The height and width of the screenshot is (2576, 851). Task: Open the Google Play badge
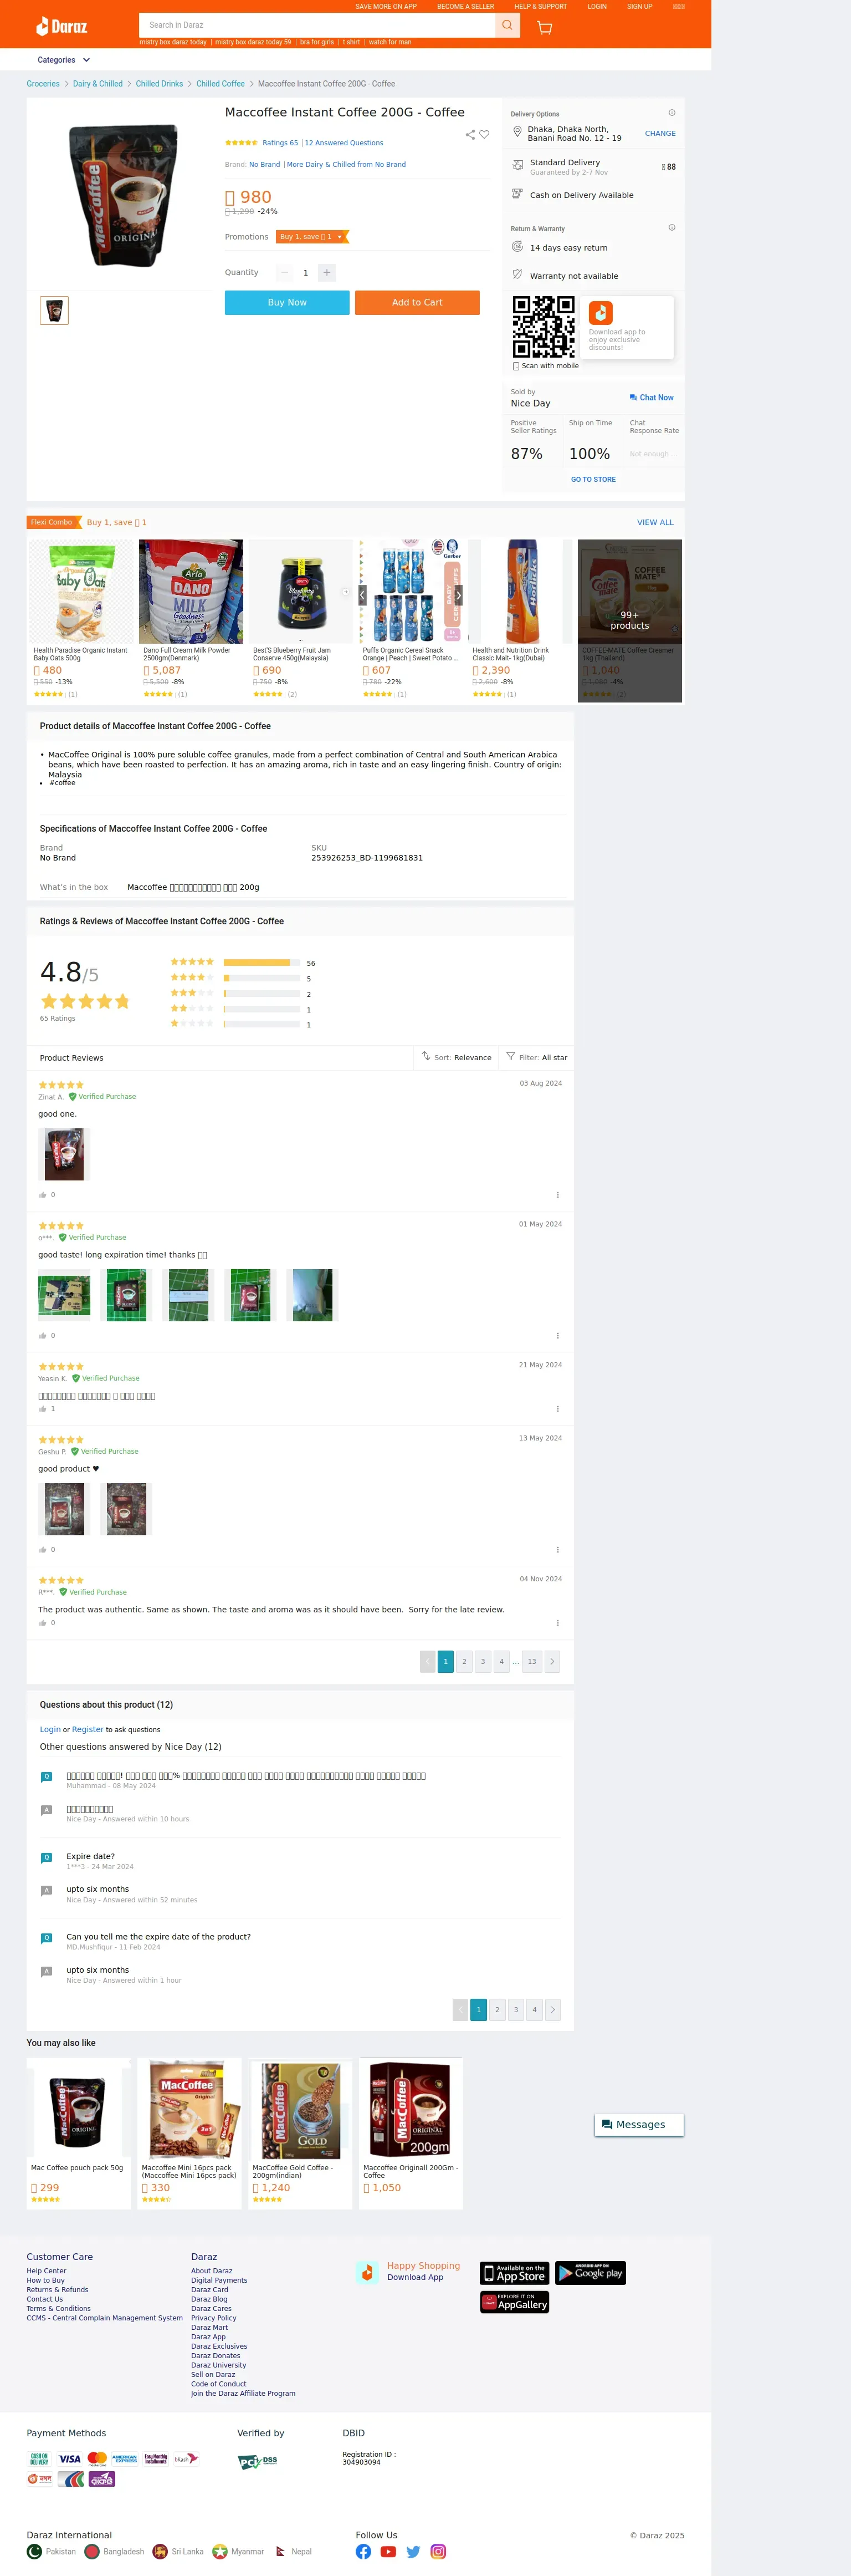590,2273
